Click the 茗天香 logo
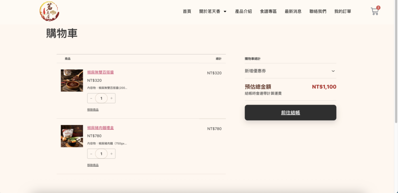 click(49, 11)
